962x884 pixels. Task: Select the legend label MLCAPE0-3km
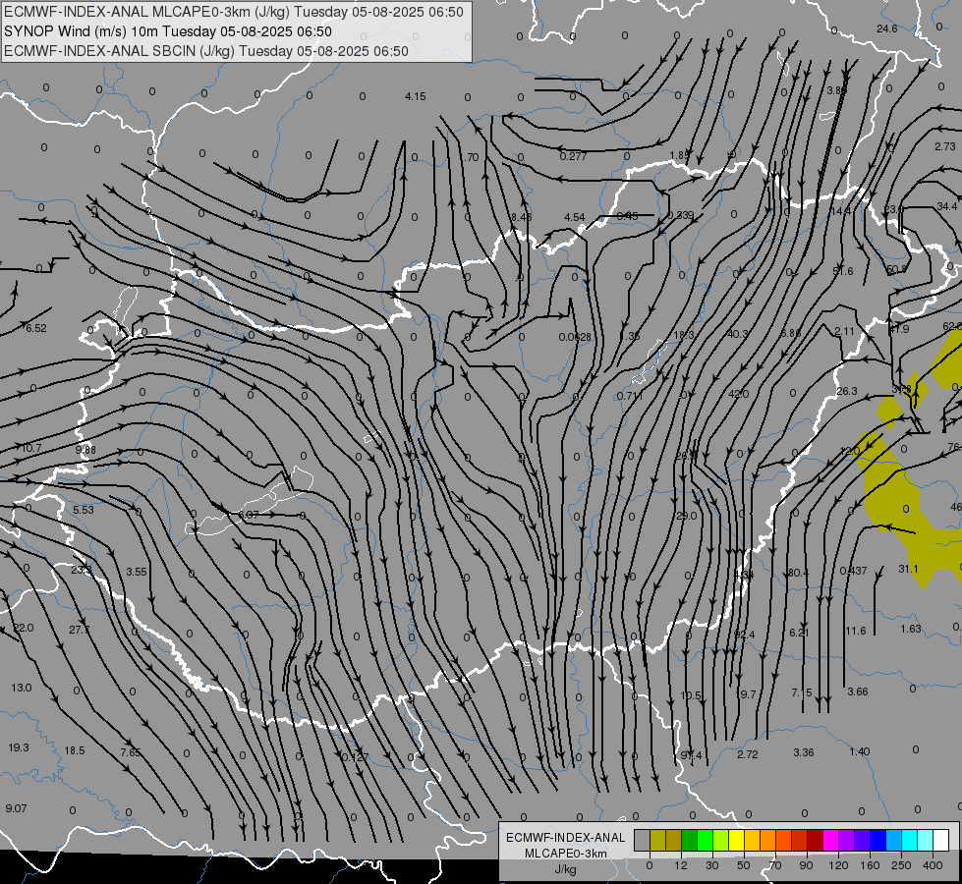(566, 854)
